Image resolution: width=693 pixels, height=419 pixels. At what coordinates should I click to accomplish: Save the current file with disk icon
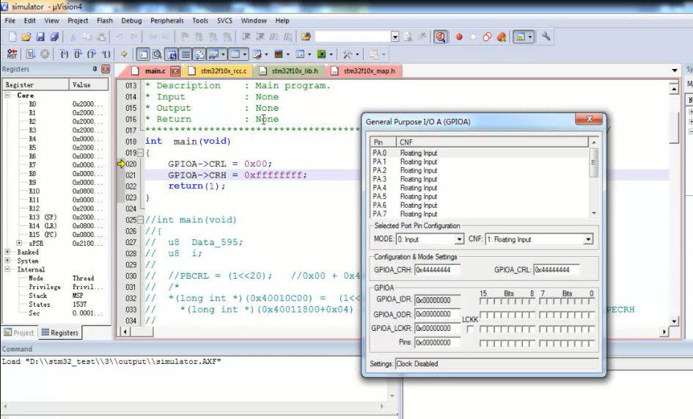point(40,37)
